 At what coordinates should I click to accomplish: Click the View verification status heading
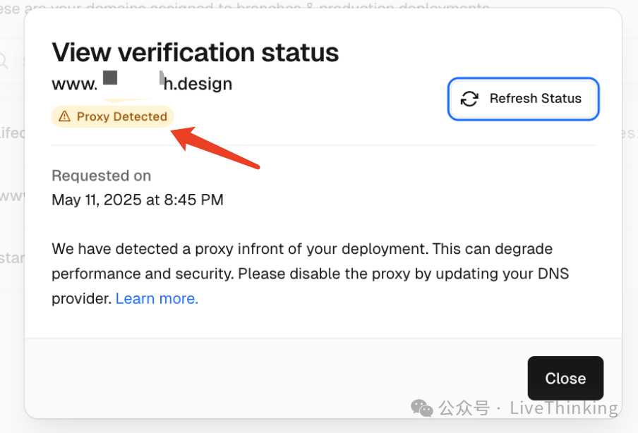(195, 52)
